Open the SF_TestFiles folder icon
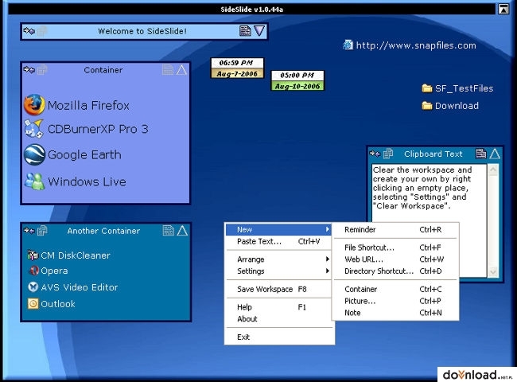The width and height of the screenshot is (517, 382). (x=427, y=88)
